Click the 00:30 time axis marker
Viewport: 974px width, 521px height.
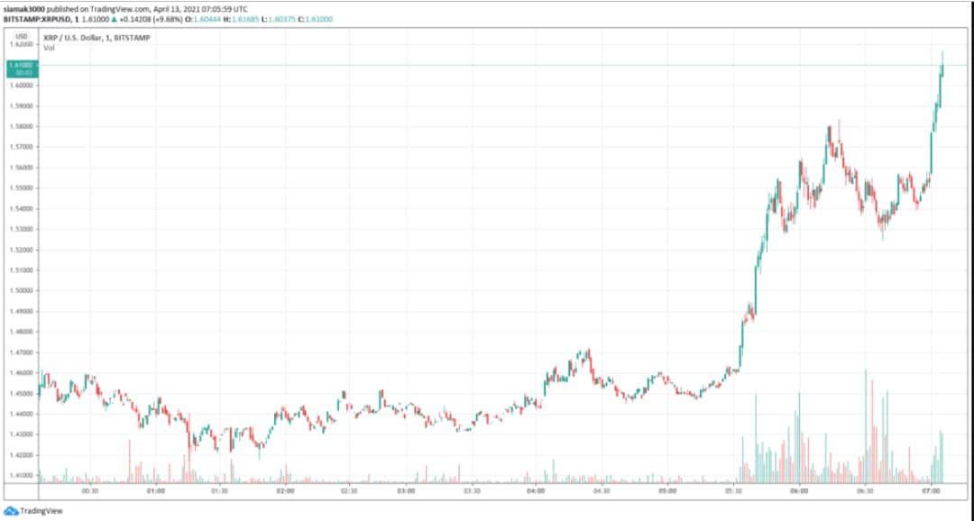click(x=89, y=492)
